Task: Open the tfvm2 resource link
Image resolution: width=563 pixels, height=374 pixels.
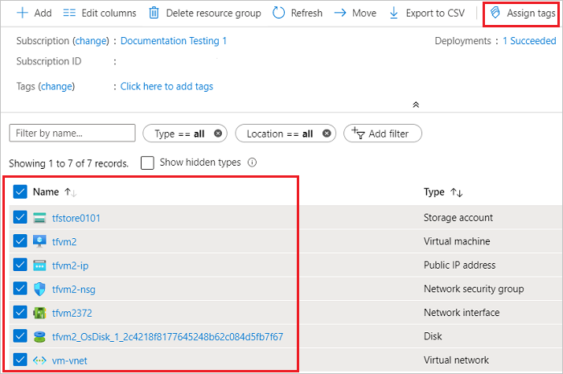Action: [64, 242]
